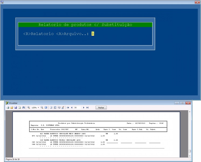201x162 pixels.
Task: Save the report using the floppy disk icon
Action: pos(16,107)
